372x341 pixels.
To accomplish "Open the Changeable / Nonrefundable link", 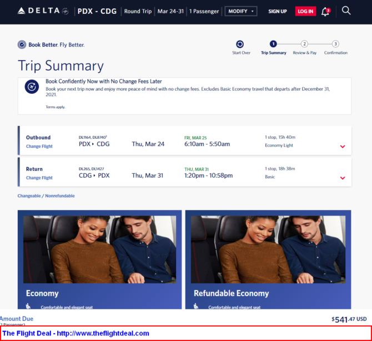I will [46, 196].
